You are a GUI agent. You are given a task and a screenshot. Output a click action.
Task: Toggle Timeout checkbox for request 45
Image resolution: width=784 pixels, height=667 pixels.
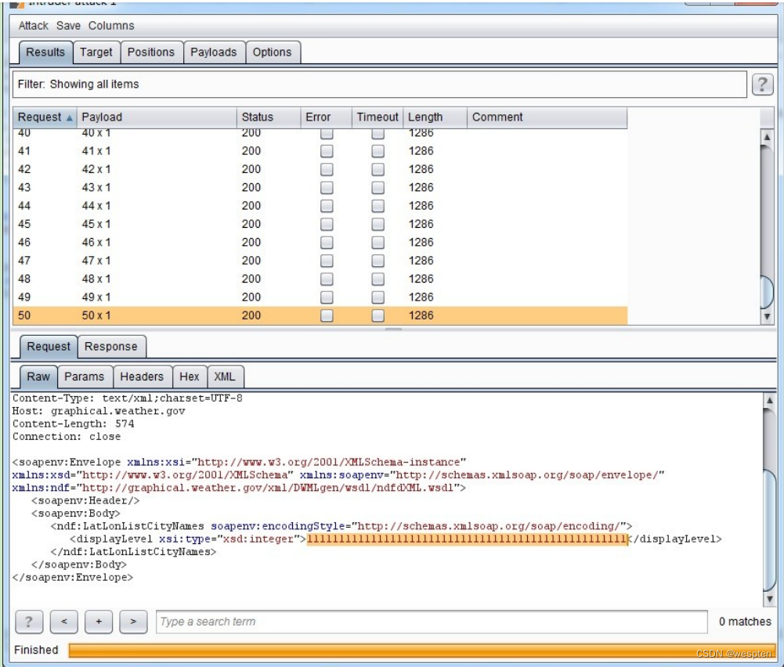(x=378, y=225)
